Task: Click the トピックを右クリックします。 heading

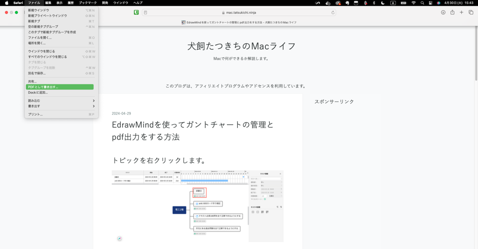Action: click(x=159, y=161)
